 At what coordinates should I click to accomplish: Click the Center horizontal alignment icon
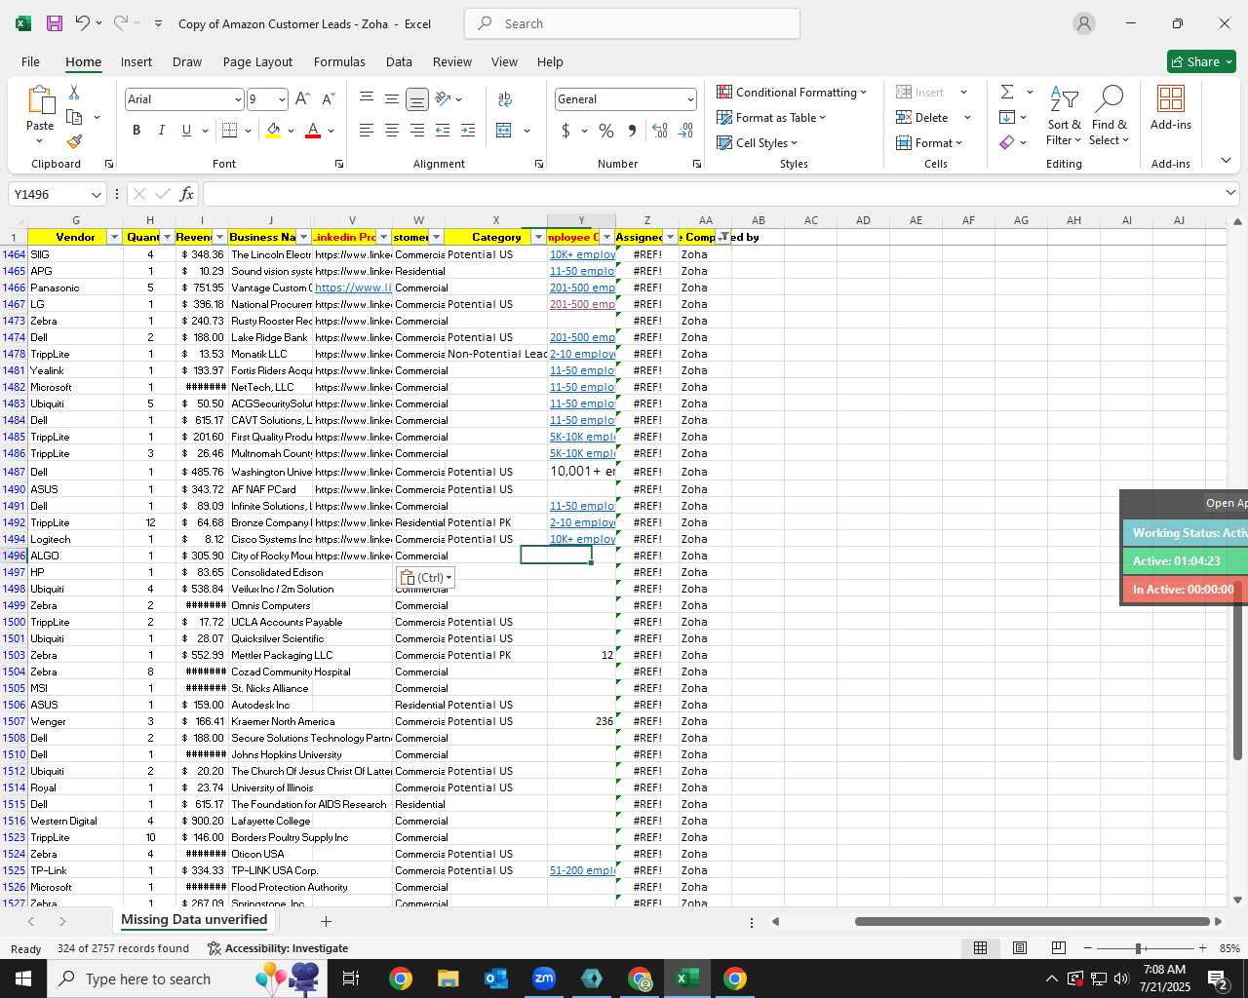pos(391,131)
